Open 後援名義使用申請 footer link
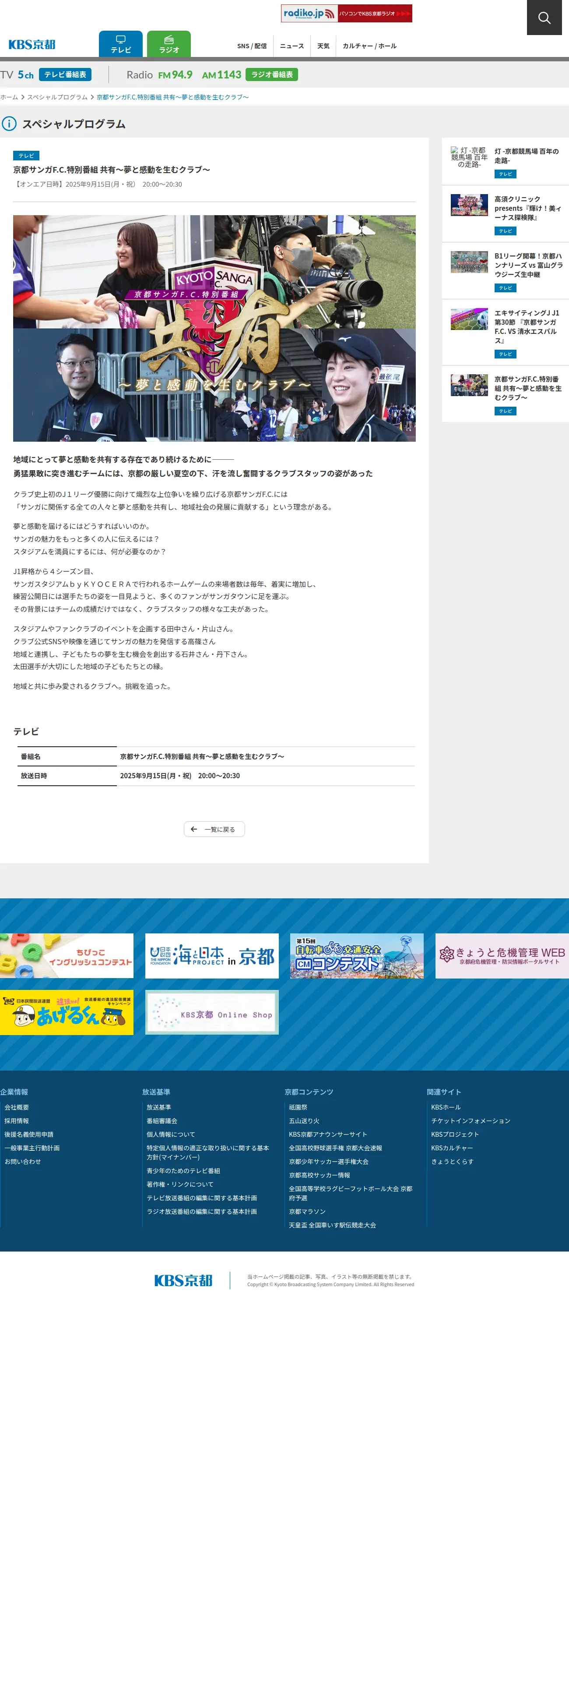This screenshot has height=1688, width=569. coord(29,1134)
